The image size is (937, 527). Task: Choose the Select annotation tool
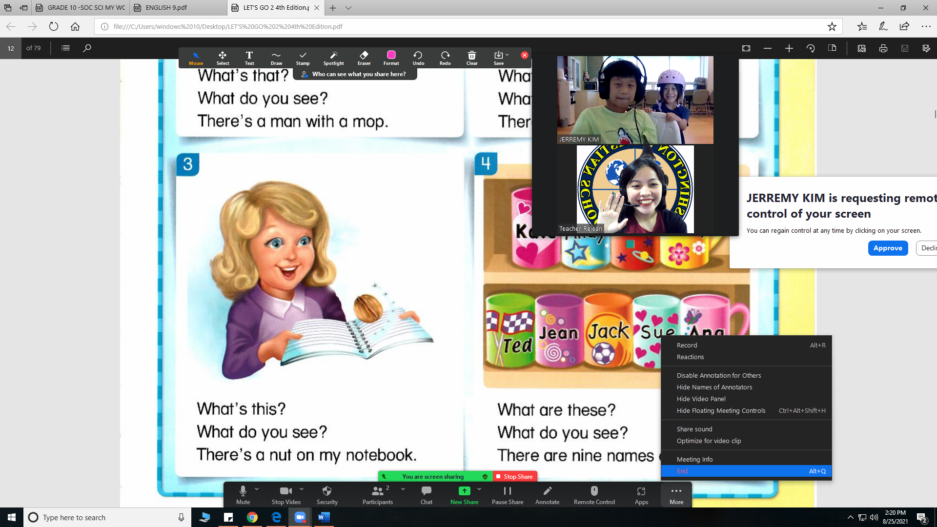(x=223, y=58)
